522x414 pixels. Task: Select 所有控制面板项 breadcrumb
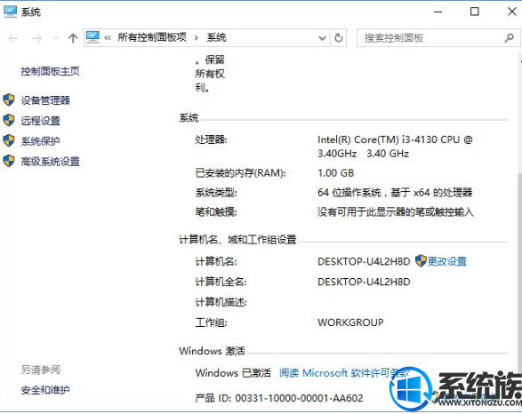point(152,37)
